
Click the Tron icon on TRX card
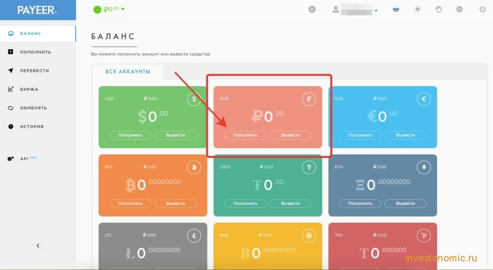[424, 235]
